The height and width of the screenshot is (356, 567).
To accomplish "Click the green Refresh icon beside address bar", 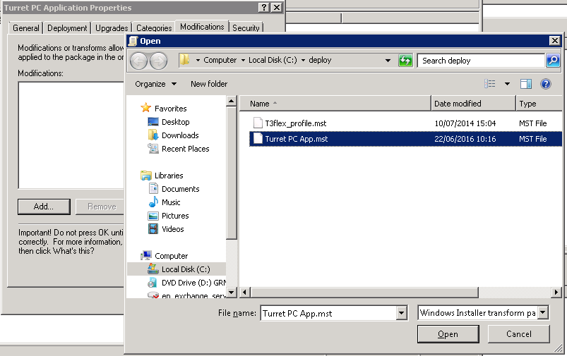I will point(405,61).
